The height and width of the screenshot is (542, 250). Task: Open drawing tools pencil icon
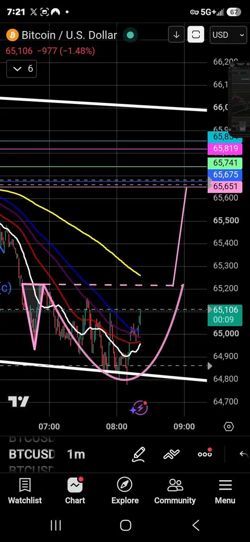[139, 454]
